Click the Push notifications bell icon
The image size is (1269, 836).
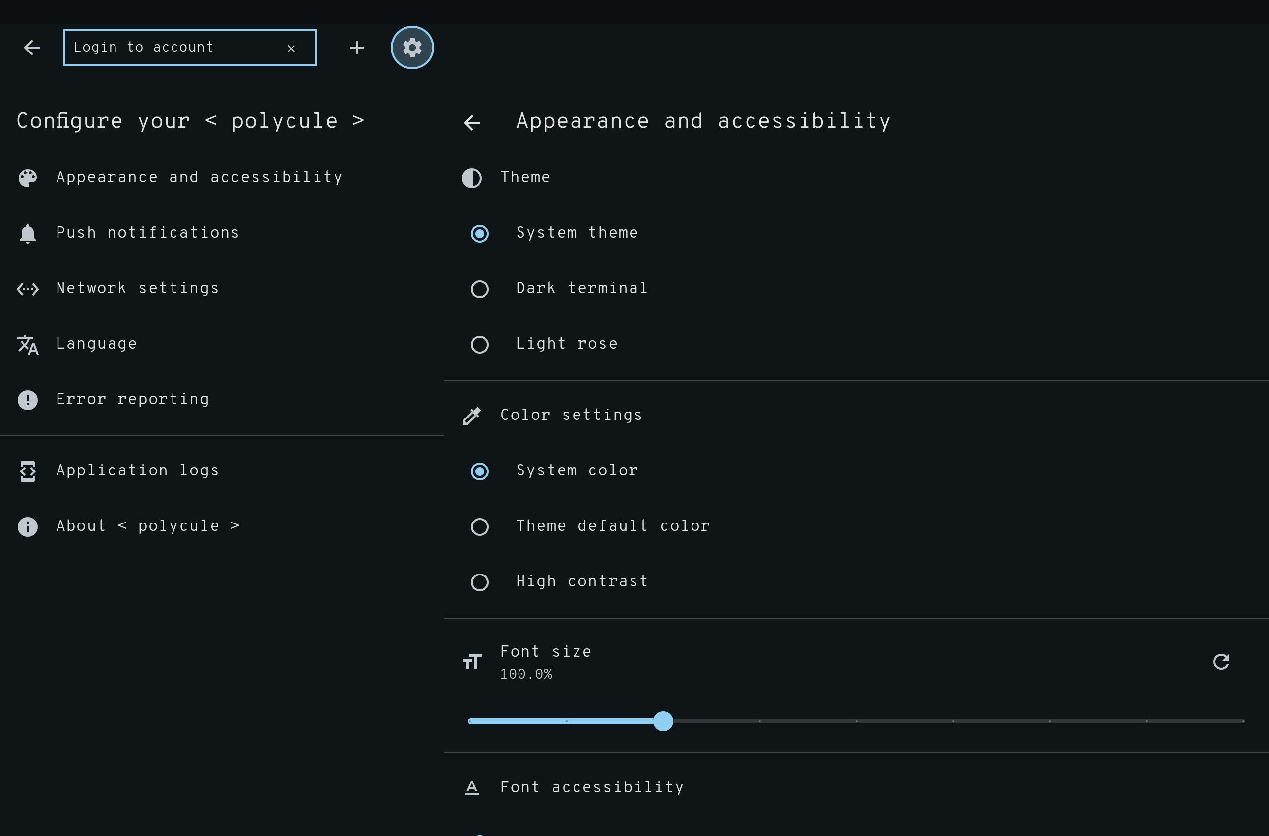tap(28, 234)
